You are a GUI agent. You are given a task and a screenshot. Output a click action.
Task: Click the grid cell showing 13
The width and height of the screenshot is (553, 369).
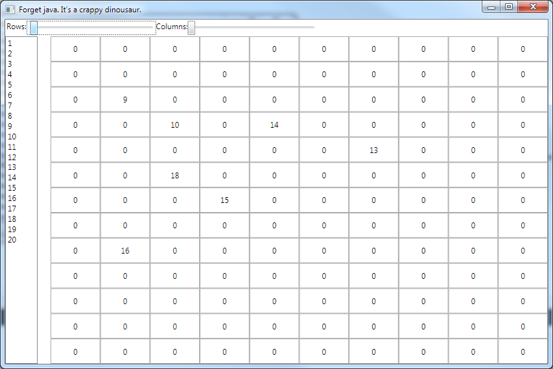(x=374, y=150)
